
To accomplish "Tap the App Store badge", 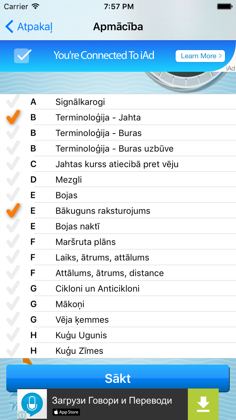I will [x=66, y=412].
